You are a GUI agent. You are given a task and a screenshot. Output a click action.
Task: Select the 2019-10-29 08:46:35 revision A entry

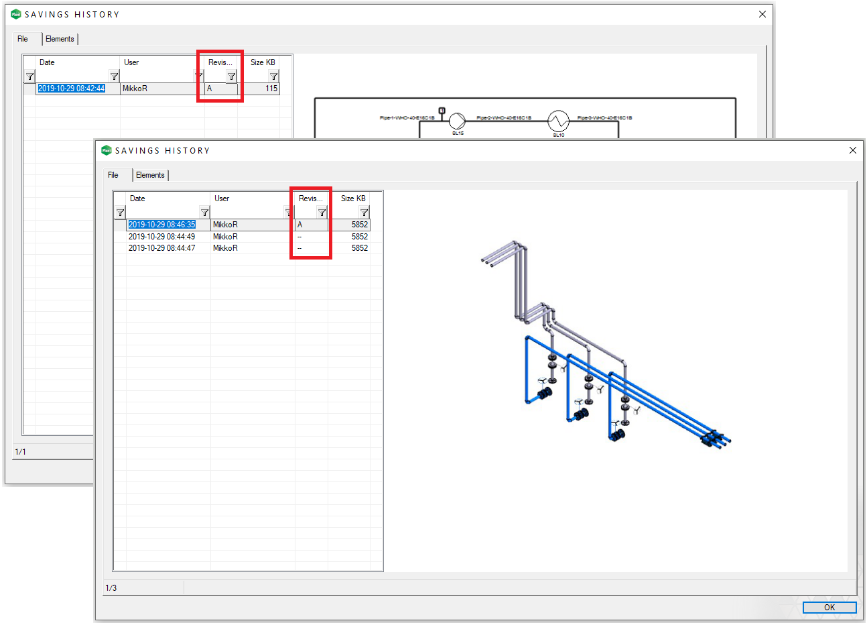click(161, 225)
